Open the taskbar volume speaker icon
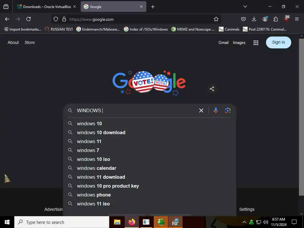The width and height of the screenshot is (304, 228). (x=265, y=222)
